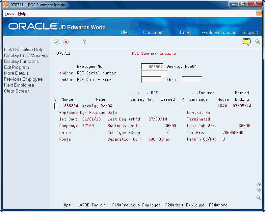Click 1st Day value 01/01/10
This screenshot has height=212, width=265.
click(x=92, y=119)
